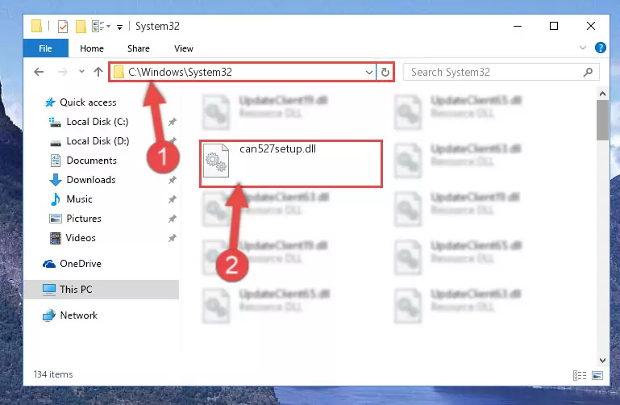620x405 pixels.
Task: Click the address bar path C:\Windows\System32
Action: pyautogui.click(x=181, y=72)
